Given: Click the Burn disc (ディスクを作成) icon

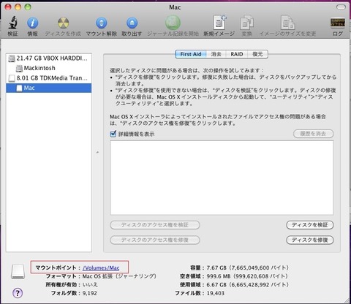Looking at the screenshot, I should pos(63,23).
